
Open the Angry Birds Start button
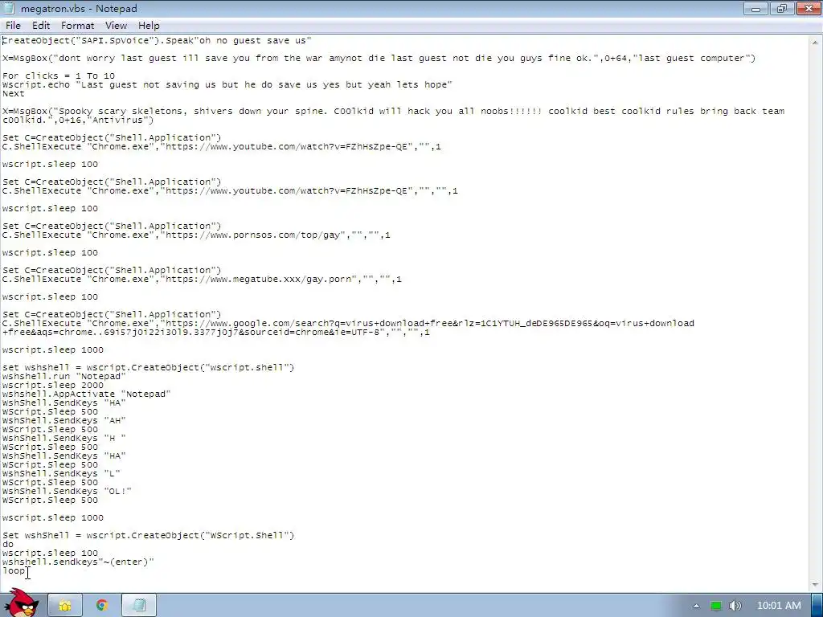(x=21, y=603)
